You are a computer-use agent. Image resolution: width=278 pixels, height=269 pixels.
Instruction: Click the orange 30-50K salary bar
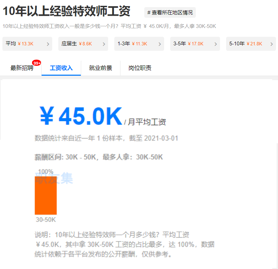(46, 195)
